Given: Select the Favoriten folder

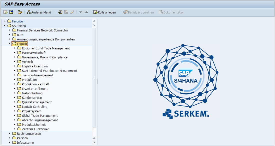Looking at the screenshot, I should [18, 21].
